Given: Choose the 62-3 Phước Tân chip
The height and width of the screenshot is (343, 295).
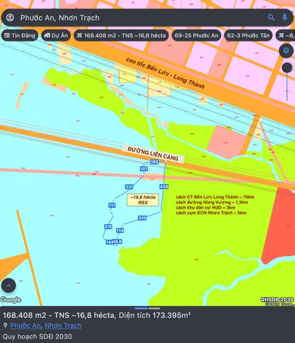Looking at the screenshot, I should tap(249, 36).
